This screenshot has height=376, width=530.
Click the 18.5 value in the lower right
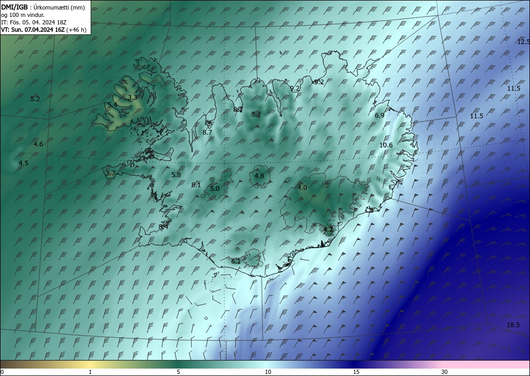point(513,325)
